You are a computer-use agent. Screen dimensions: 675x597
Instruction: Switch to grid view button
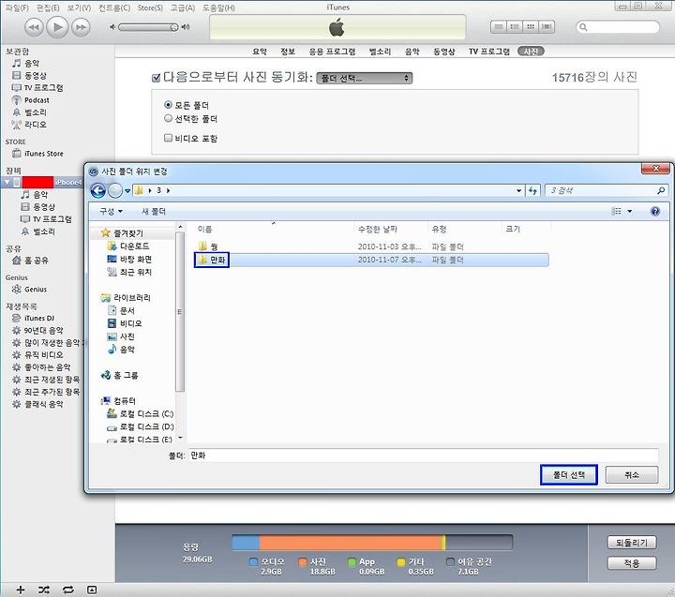pos(531,26)
